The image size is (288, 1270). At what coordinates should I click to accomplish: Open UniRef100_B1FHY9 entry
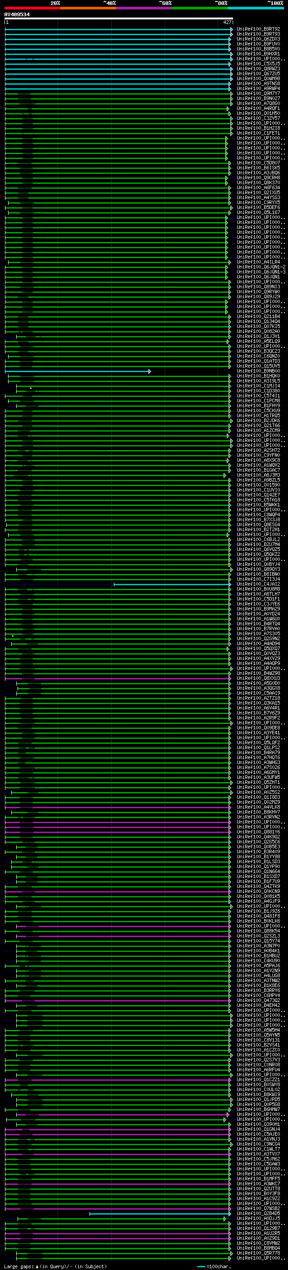(x=258, y=406)
